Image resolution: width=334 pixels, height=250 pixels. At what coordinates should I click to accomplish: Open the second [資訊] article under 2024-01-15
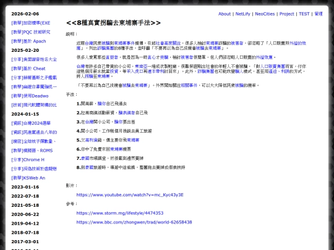tap(34, 133)
